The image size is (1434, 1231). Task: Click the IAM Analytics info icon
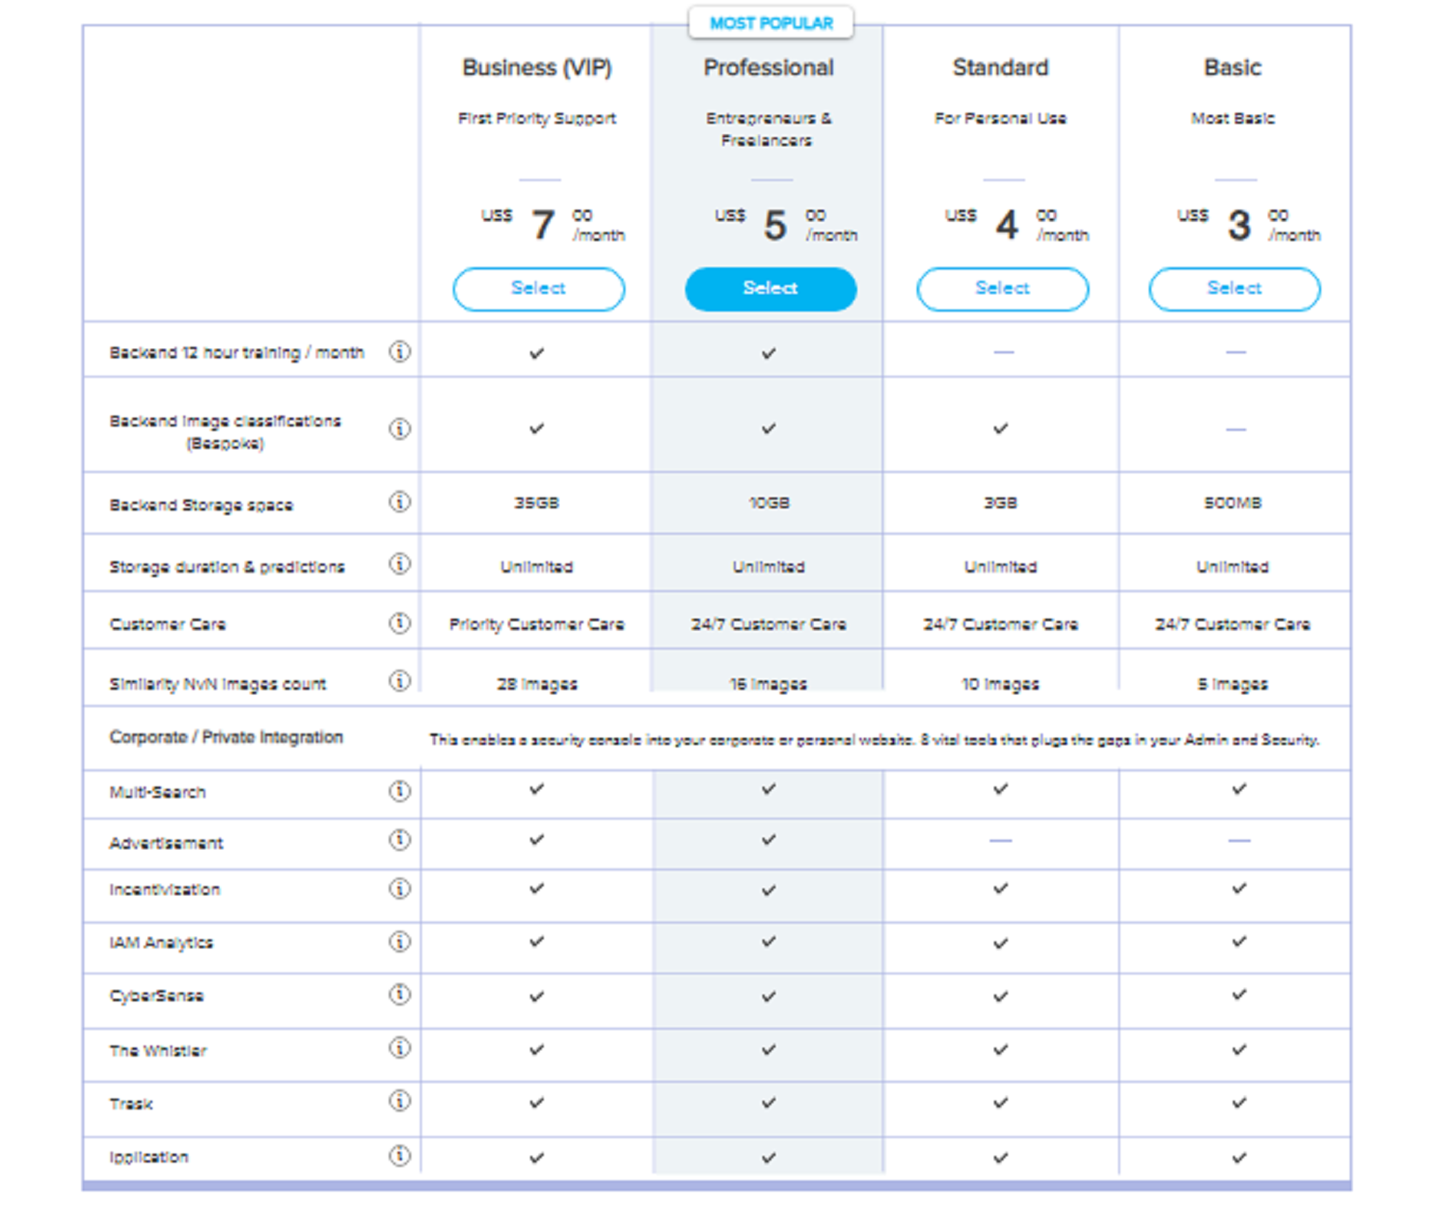coord(399,941)
